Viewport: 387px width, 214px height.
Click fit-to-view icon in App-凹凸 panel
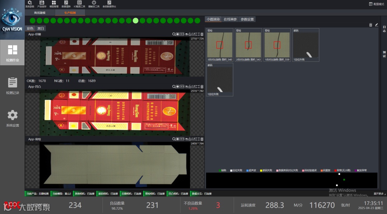[x=178, y=86]
